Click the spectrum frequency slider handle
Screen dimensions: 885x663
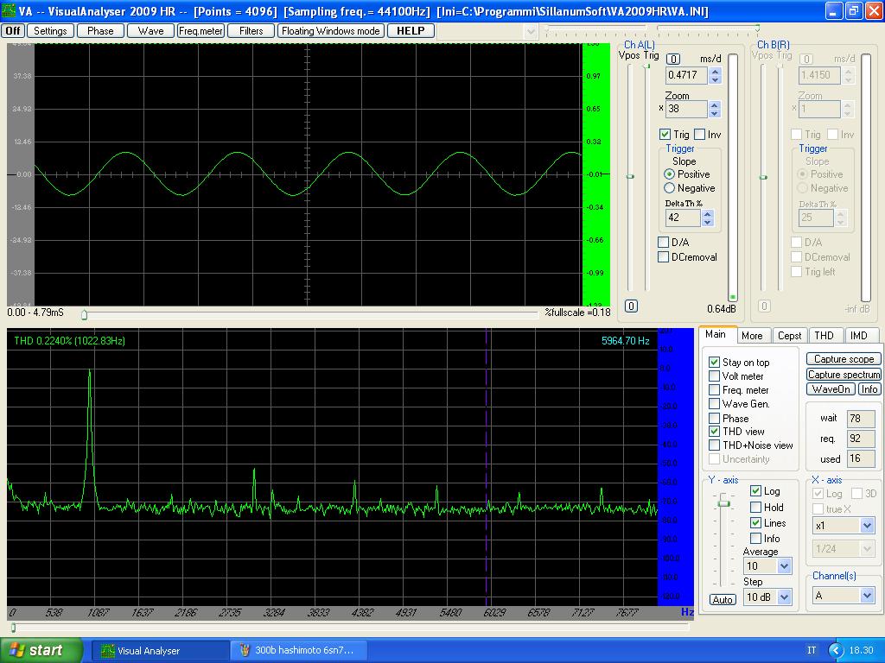[x=14, y=628]
